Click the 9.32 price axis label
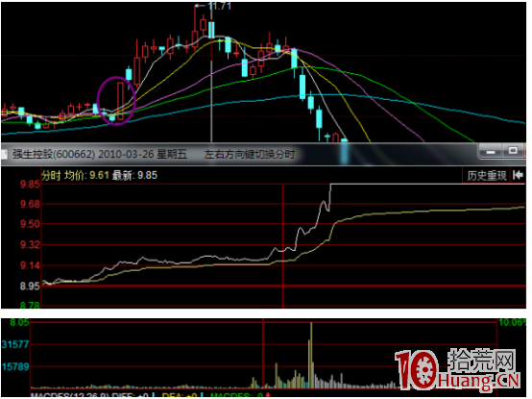The width and height of the screenshot is (532, 399). (30, 245)
